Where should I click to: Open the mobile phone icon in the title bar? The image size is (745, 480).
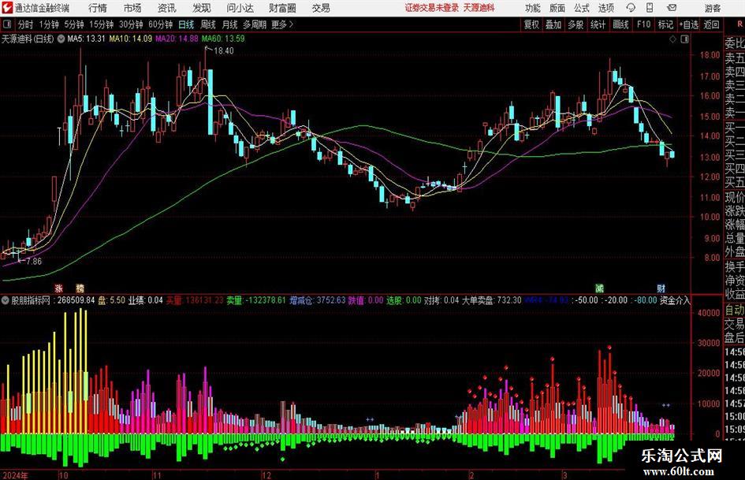650,8
